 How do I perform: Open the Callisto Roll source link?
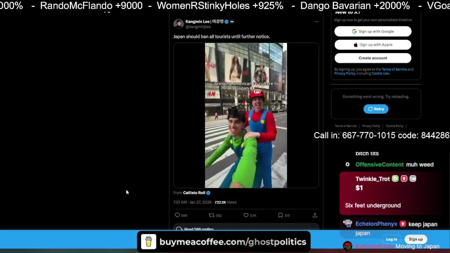(x=194, y=193)
